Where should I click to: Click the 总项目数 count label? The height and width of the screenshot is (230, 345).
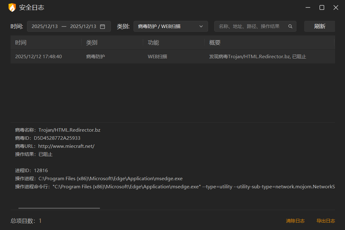pos(26,221)
